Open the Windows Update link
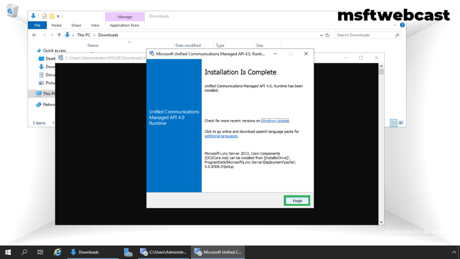The width and height of the screenshot is (460, 259). point(274,121)
